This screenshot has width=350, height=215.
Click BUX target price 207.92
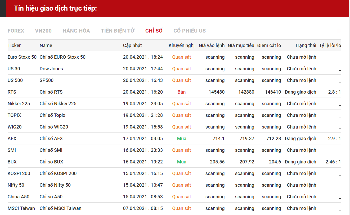tap(247, 162)
